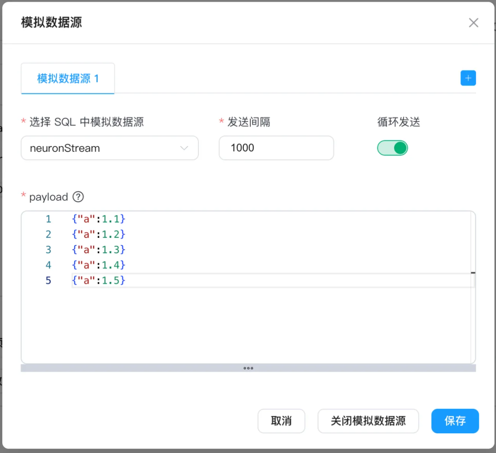The height and width of the screenshot is (453, 496).
Task: Click payload line {"a":1.4}
Action: point(98,265)
